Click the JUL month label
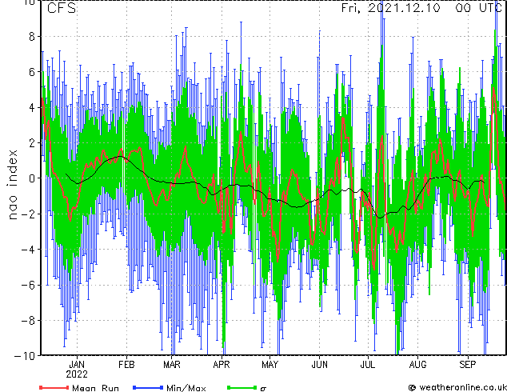Screen dimensions: 507x392 click(x=368, y=365)
